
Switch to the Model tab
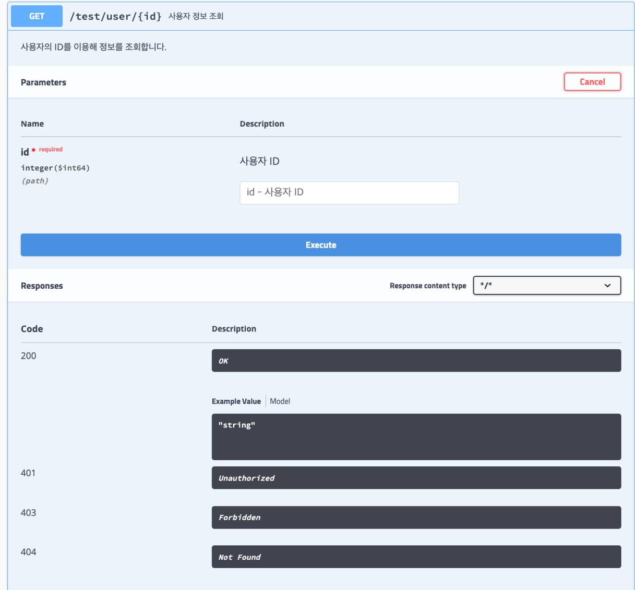280,401
